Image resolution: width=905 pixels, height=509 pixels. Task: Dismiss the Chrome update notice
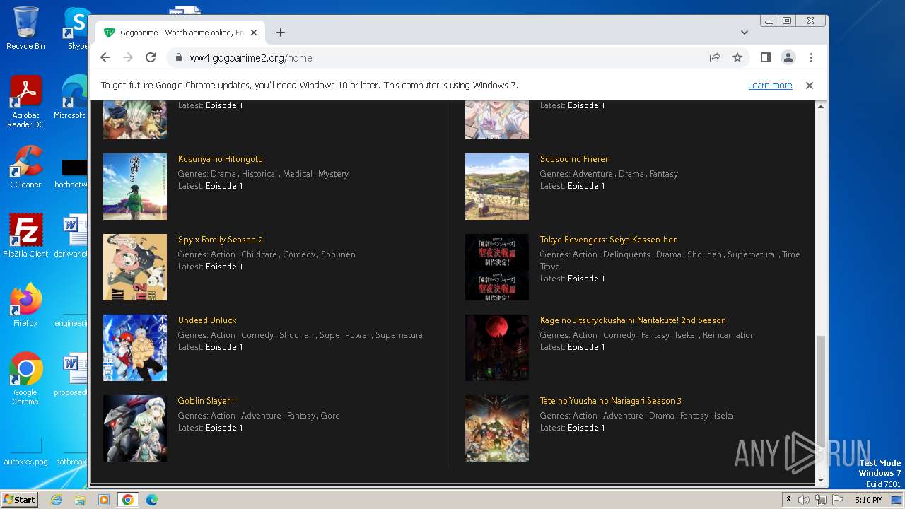[x=810, y=86]
